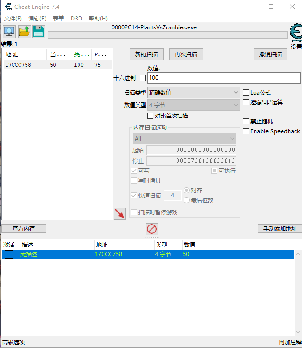The height and width of the screenshot is (348, 302).
Task: Open Cheat Engine settings logo icon
Action: click(x=295, y=34)
